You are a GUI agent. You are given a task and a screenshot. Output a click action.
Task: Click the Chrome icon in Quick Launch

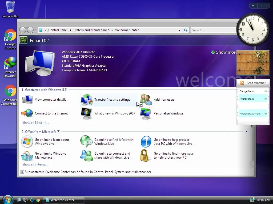pos(38,200)
